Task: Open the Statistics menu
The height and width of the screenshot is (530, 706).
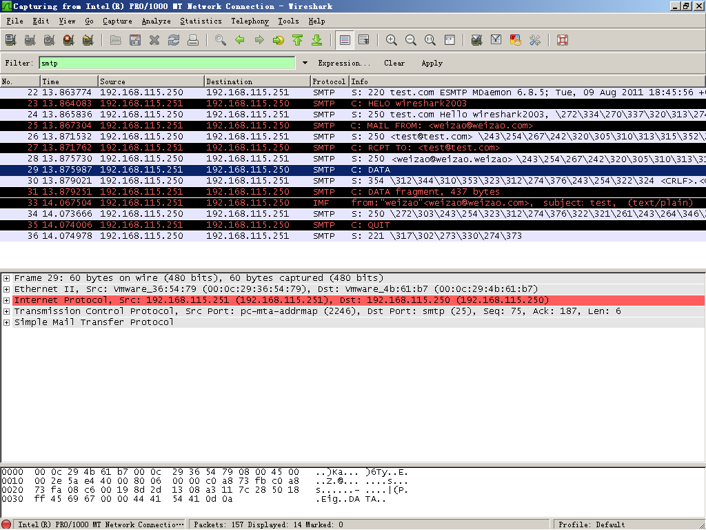Action: (201, 21)
